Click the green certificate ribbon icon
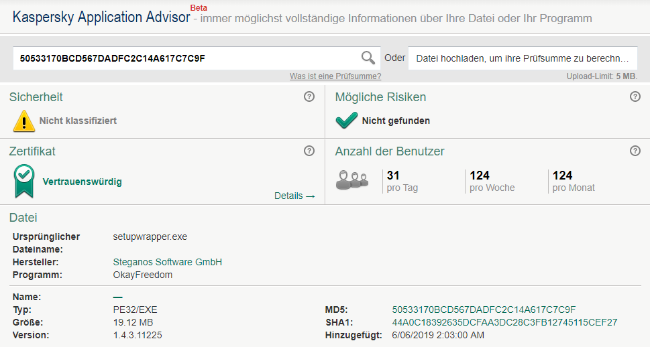This screenshot has width=650, height=347. point(24,181)
